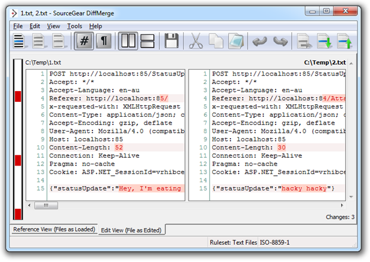Open the Tools menu

[75, 26]
